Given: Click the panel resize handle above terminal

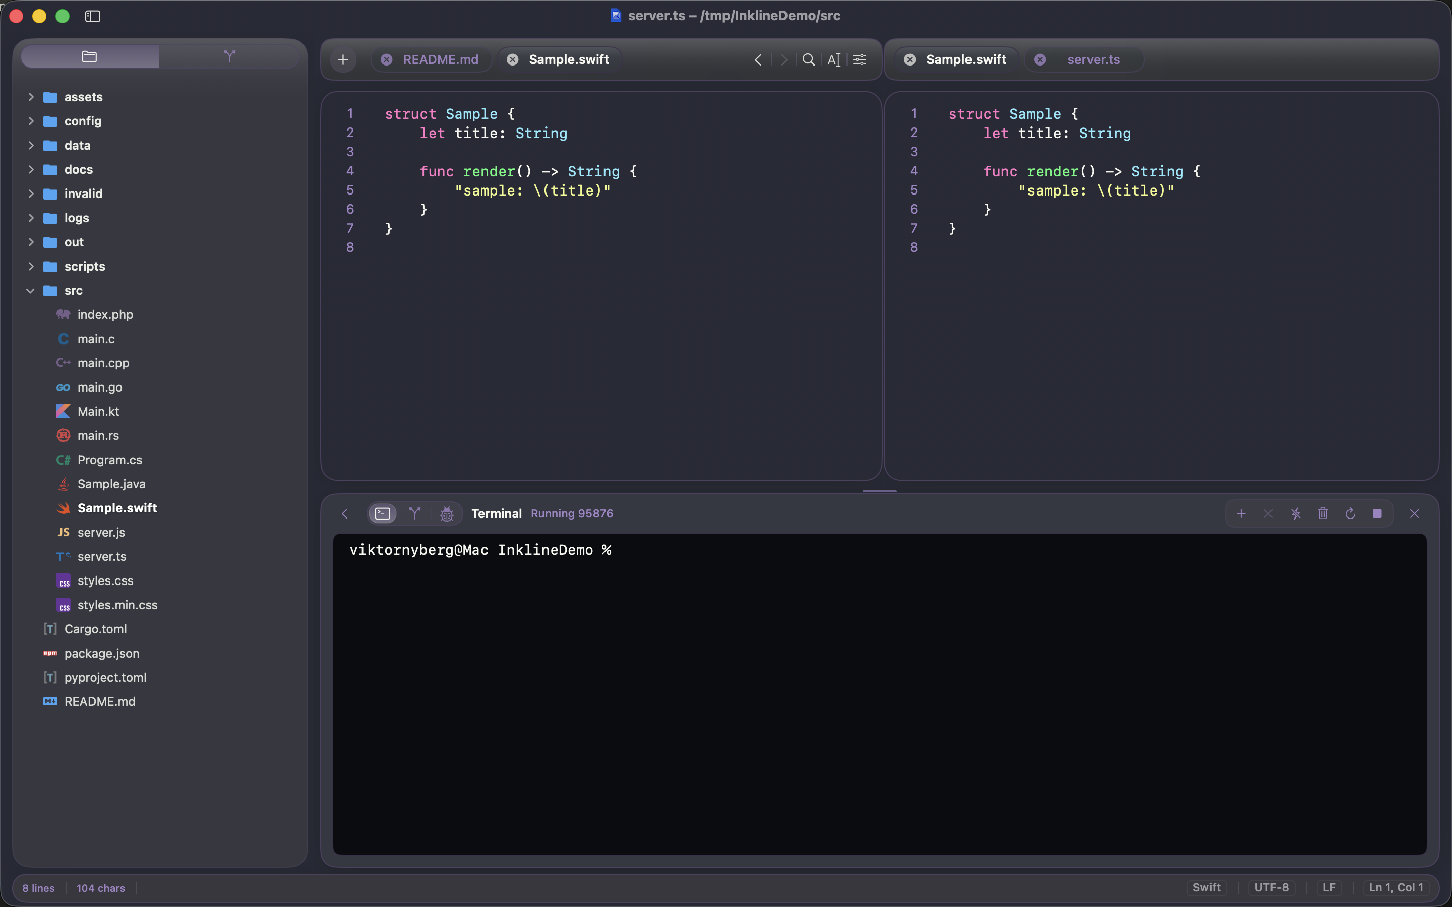Looking at the screenshot, I should tap(880, 491).
